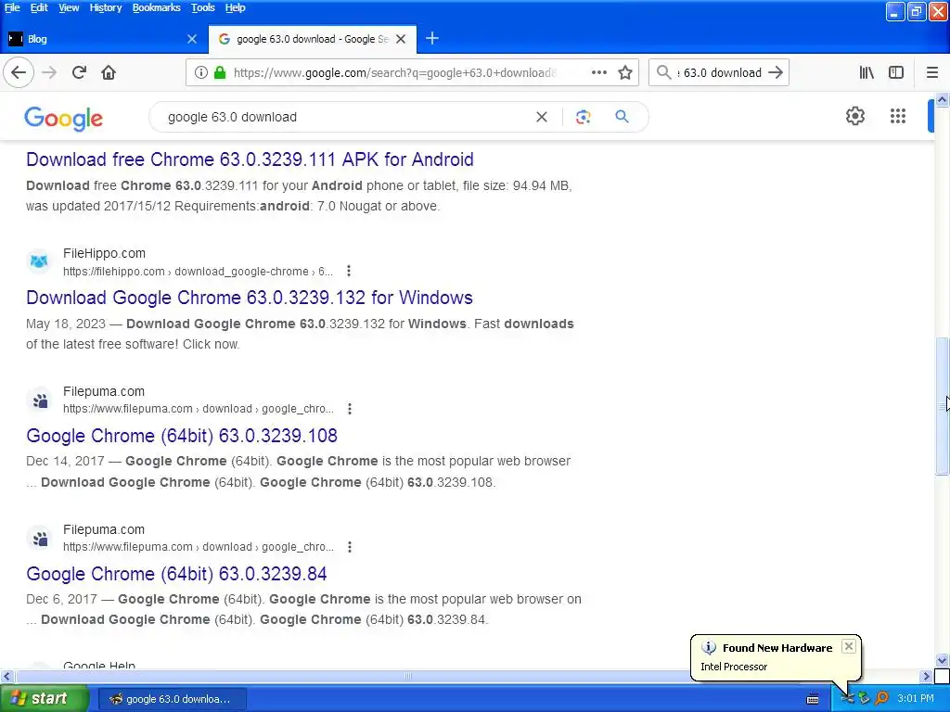
Task: Click the FileHippo.com site name
Action: click(104, 253)
